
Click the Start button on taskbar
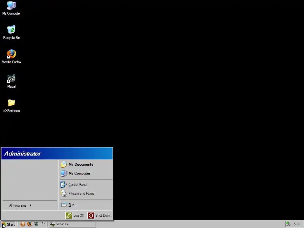click(8, 224)
